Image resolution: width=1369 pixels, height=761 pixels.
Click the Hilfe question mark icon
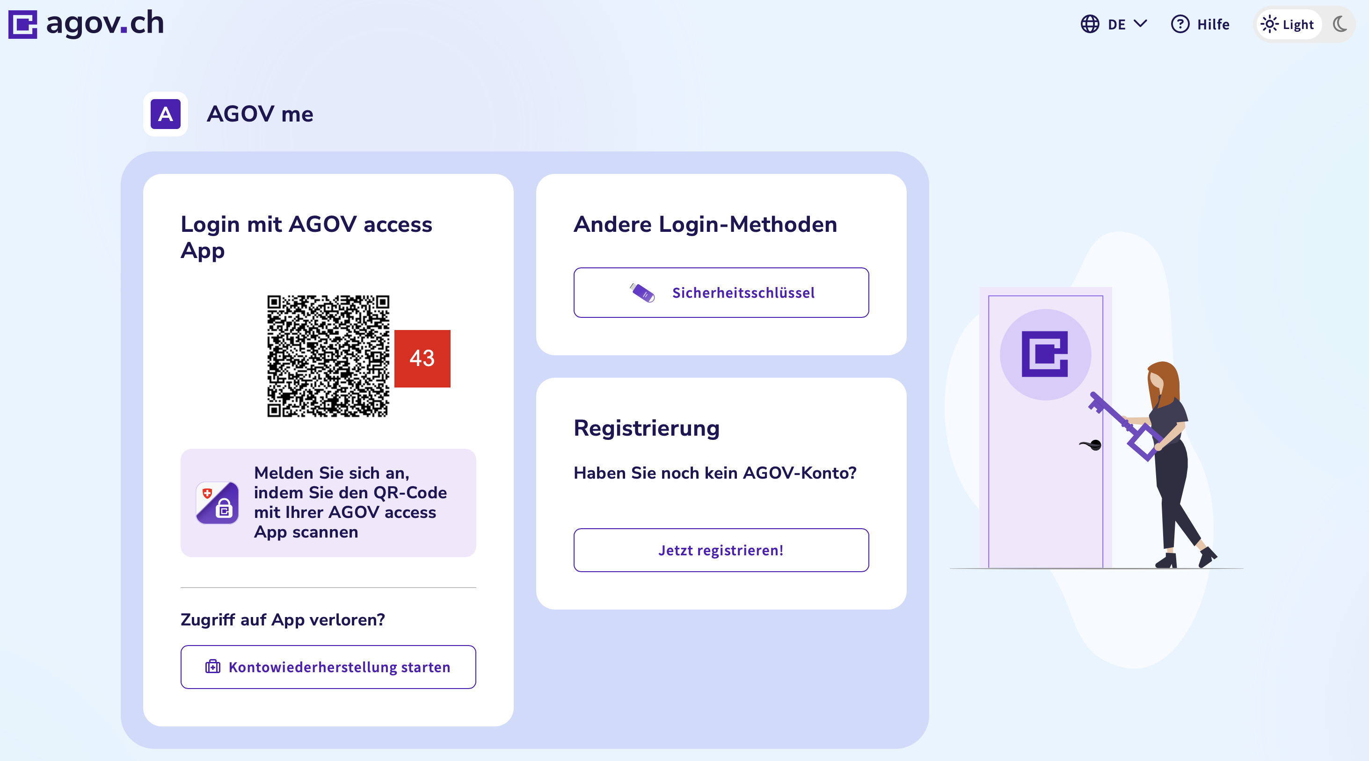pos(1180,24)
